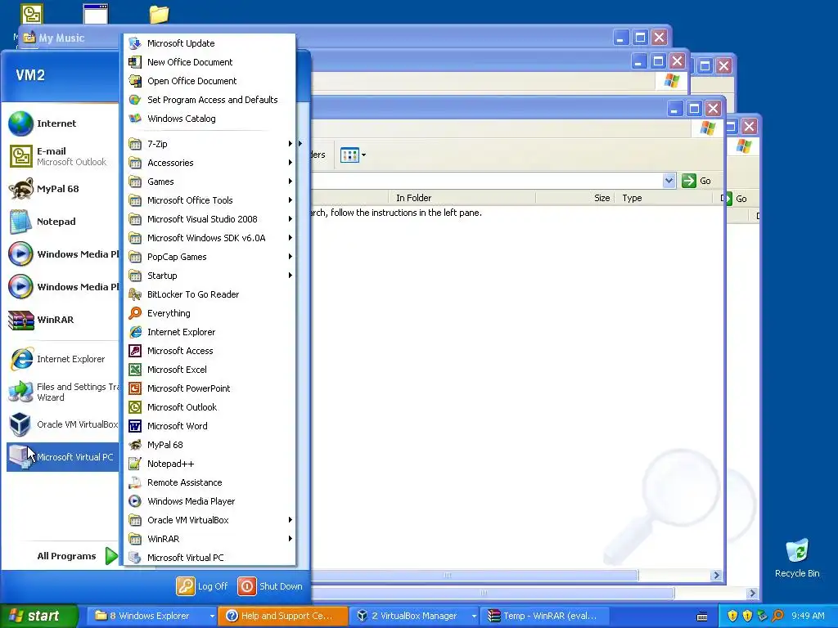Click the taskbar clock showing 9:49 AM
Screen dimensions: 838x628
point(808,616)
